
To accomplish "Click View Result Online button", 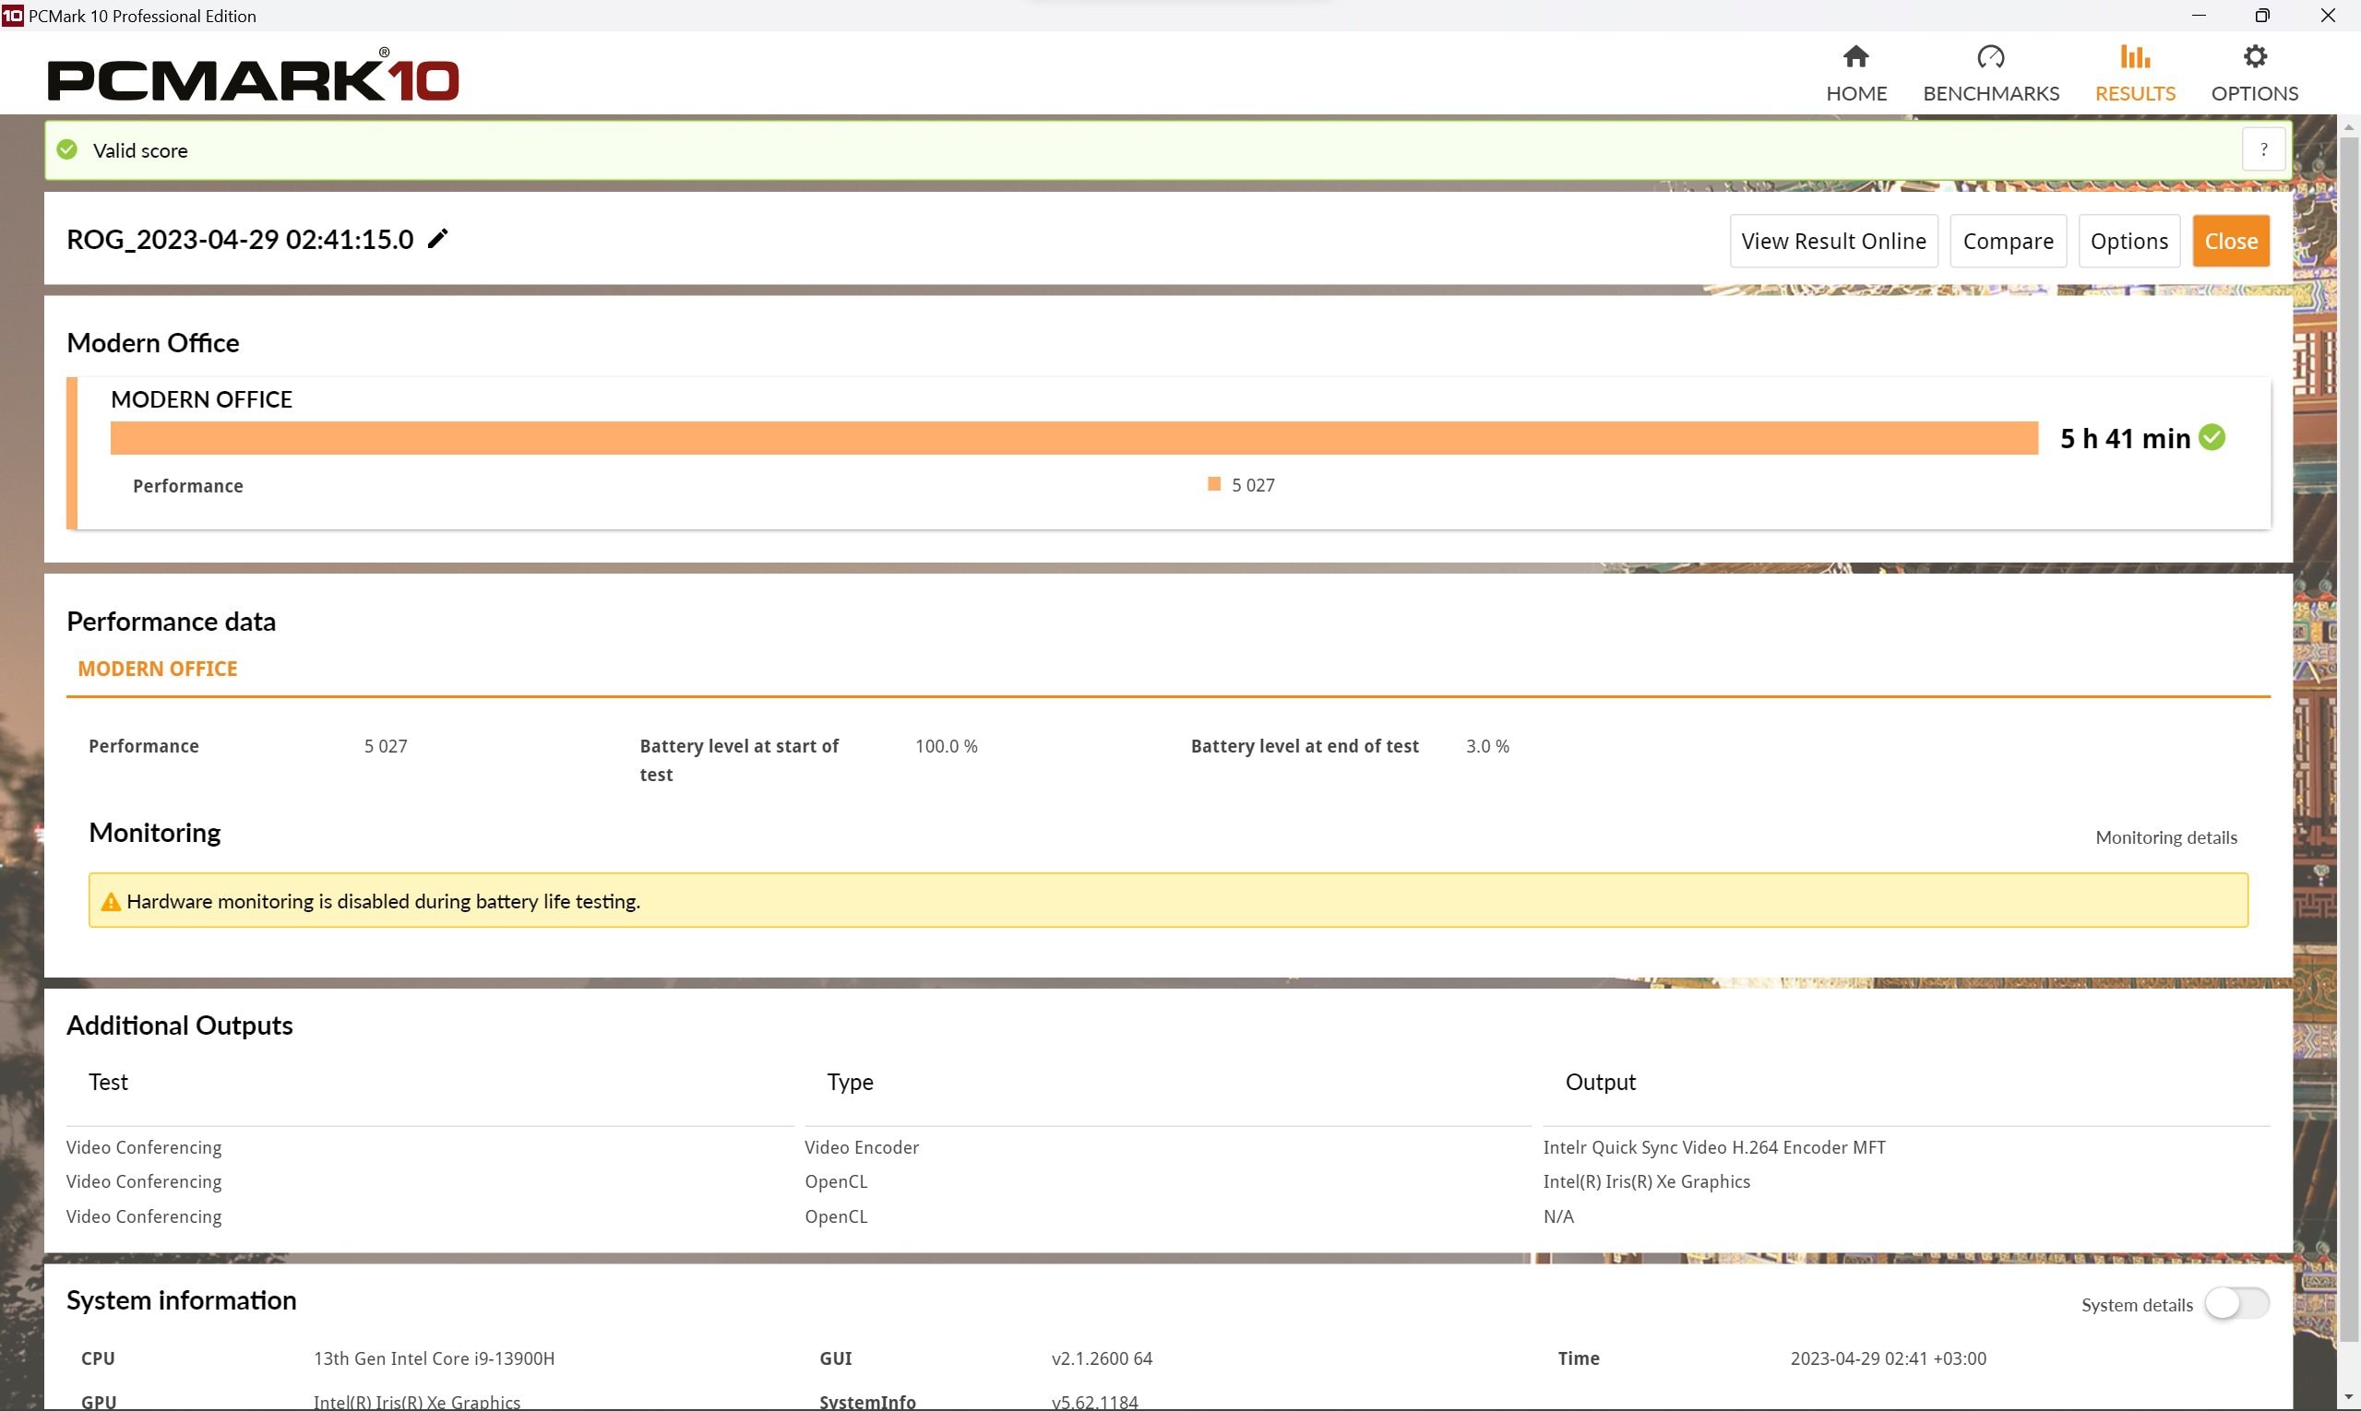I will [1833, 241].
